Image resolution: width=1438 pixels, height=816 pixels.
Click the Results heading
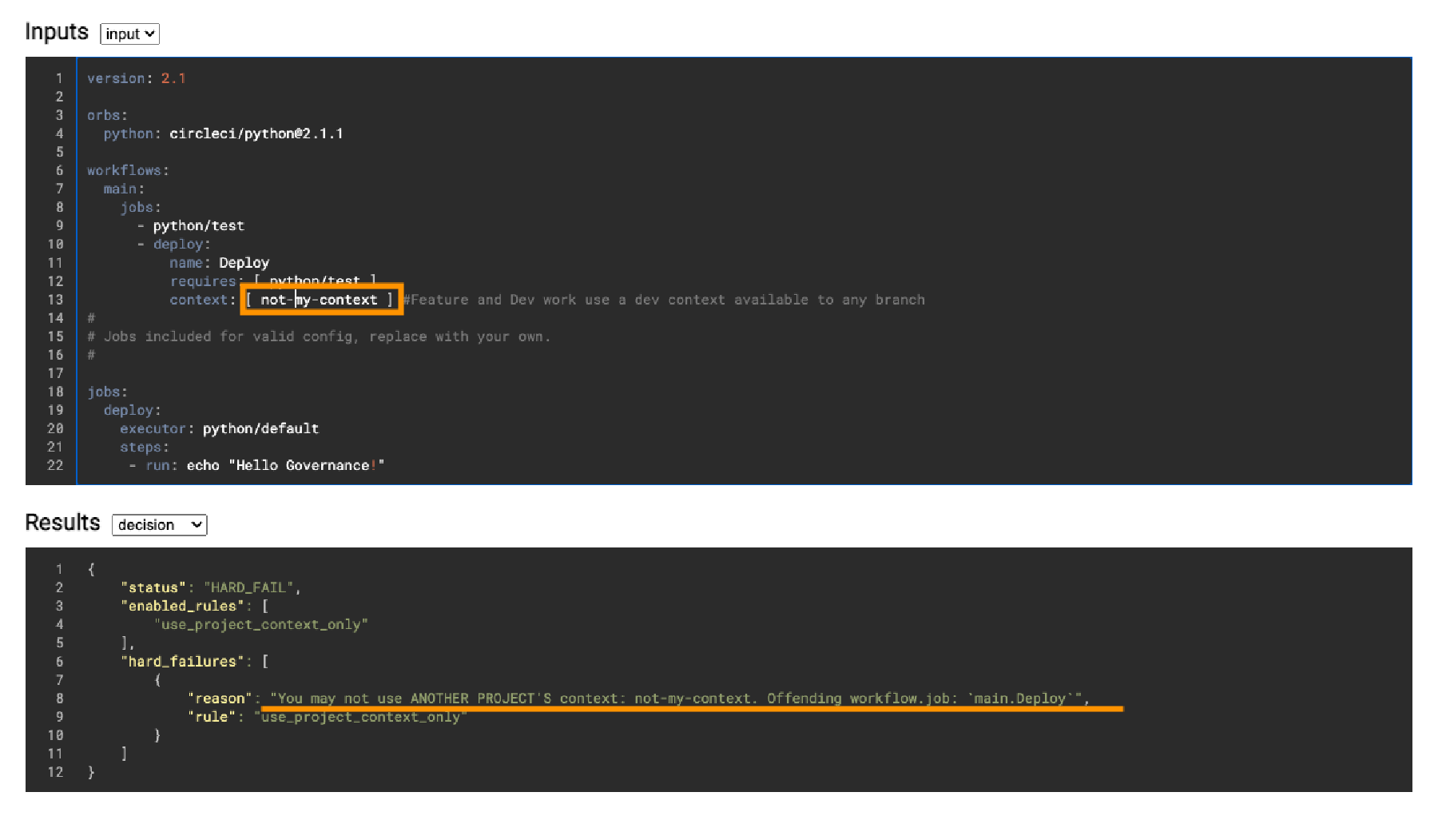point(62,523)
